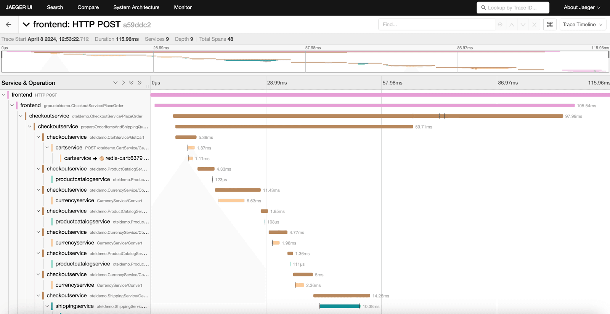Switch to the Monitor page
The height and width of the screenshot is (314, 610).
183,8
